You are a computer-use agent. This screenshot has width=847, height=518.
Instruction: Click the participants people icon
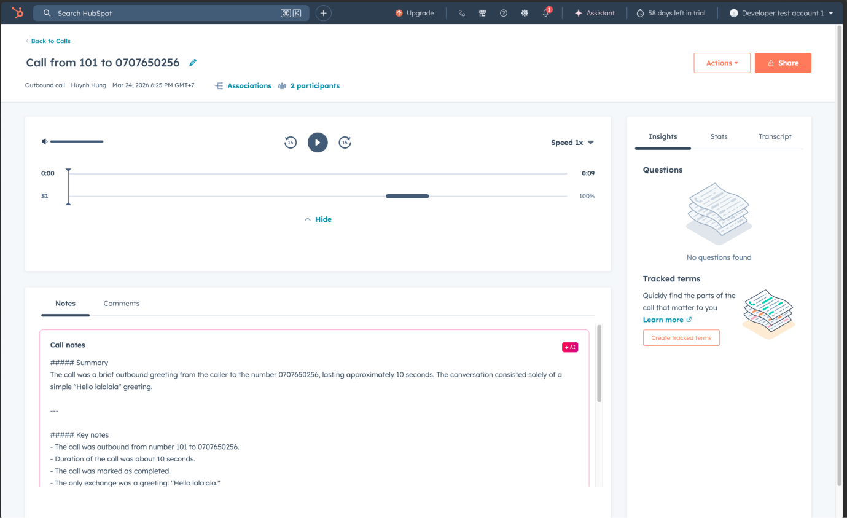pyautogui.click(x=282, y=86)
